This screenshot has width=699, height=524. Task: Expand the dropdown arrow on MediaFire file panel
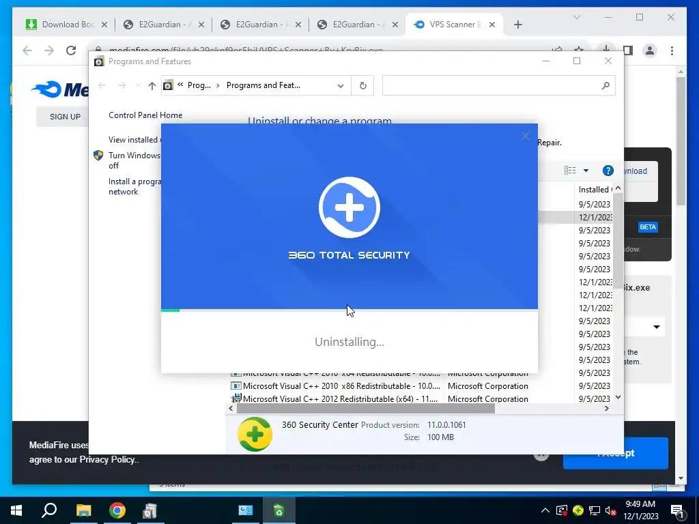pyautogui.click(x=657, y=327)
